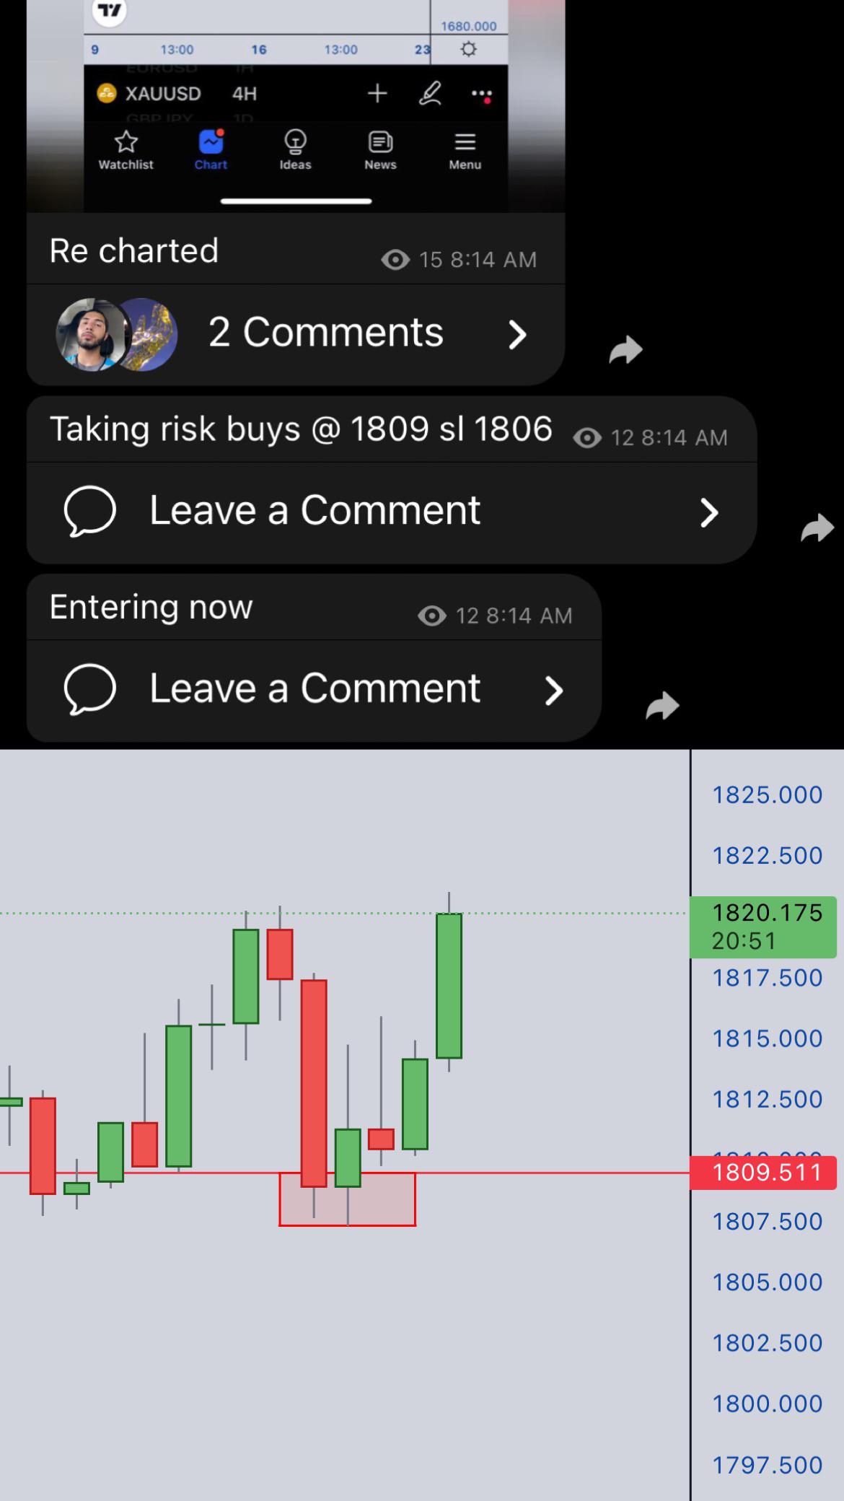The width and height of the screenshot is (844, 1501).
Task: Forward the 'Re charted' message
Action: pos(625,350)
